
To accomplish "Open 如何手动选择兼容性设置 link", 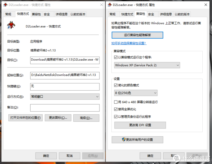I will click(x=129, y=43).
